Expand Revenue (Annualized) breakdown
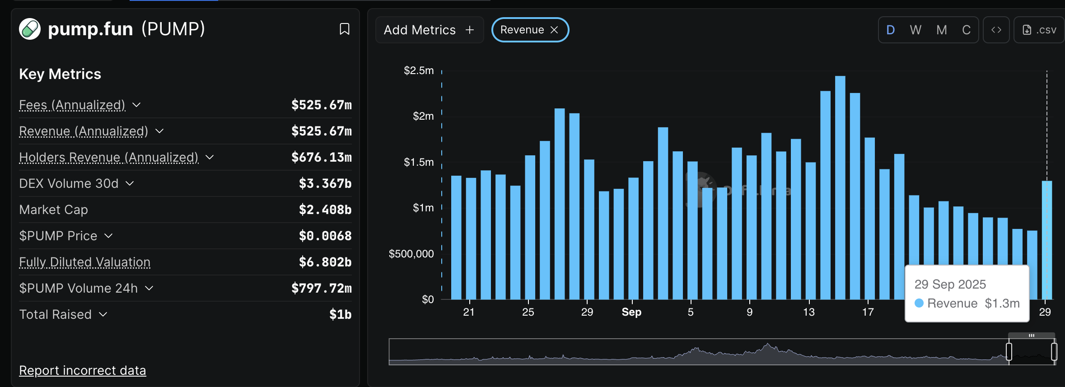Viewport: 1065px width, 387px height. pos(159,131)
